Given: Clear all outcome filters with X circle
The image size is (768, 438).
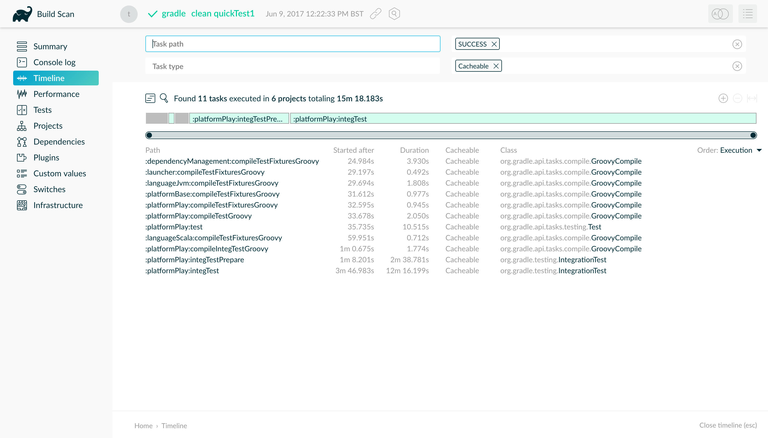Looking at the screenshot, I should [737, 44].
